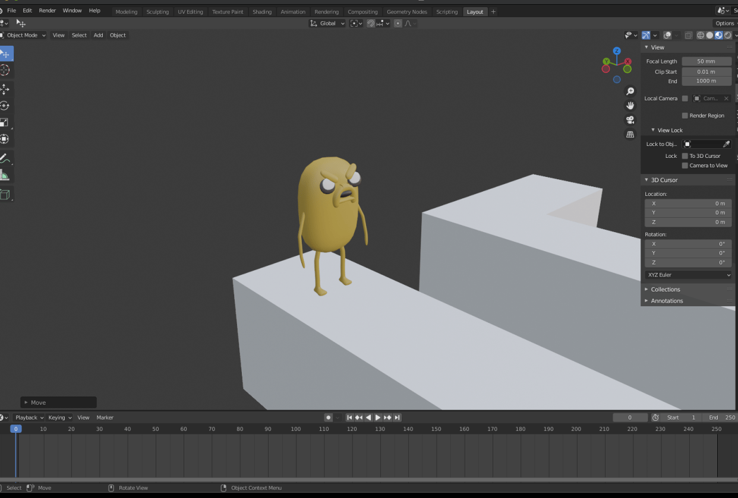
Task: Click the Add Cube tool icon
Action: click(6, 194)
